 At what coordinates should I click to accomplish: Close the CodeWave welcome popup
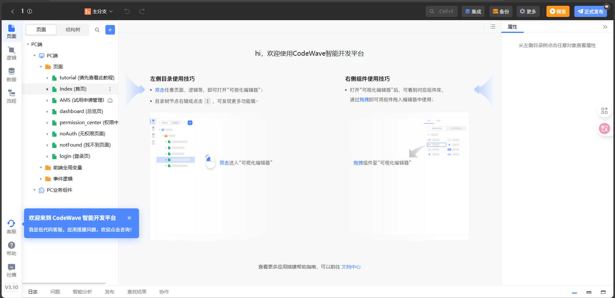(x=129, y=218)
